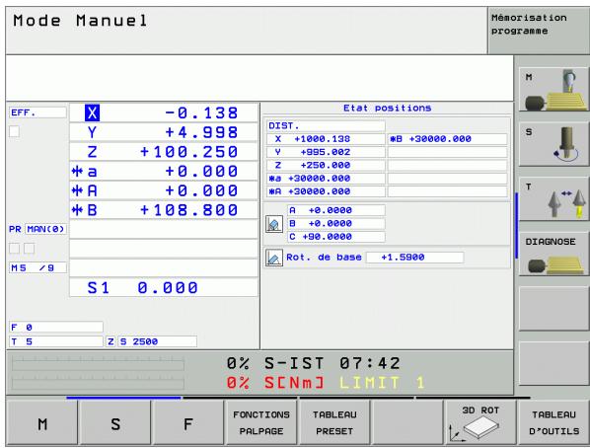Screen dimensions: 590x448
Task: Click DIST. Y value +995.002
Action: [x=326, y=152]
